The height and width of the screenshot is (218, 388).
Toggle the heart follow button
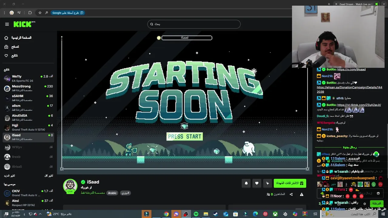[257, 183]
